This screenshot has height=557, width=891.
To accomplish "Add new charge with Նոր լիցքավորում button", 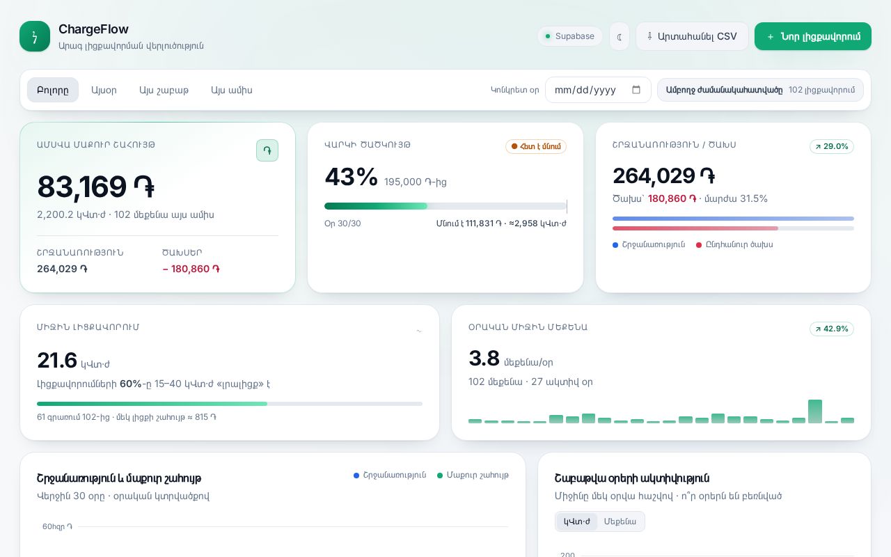I will [x=813, y=36].
